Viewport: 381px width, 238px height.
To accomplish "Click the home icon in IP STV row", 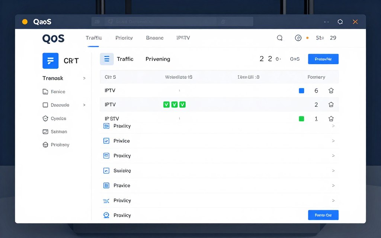I will pos(331,119).
